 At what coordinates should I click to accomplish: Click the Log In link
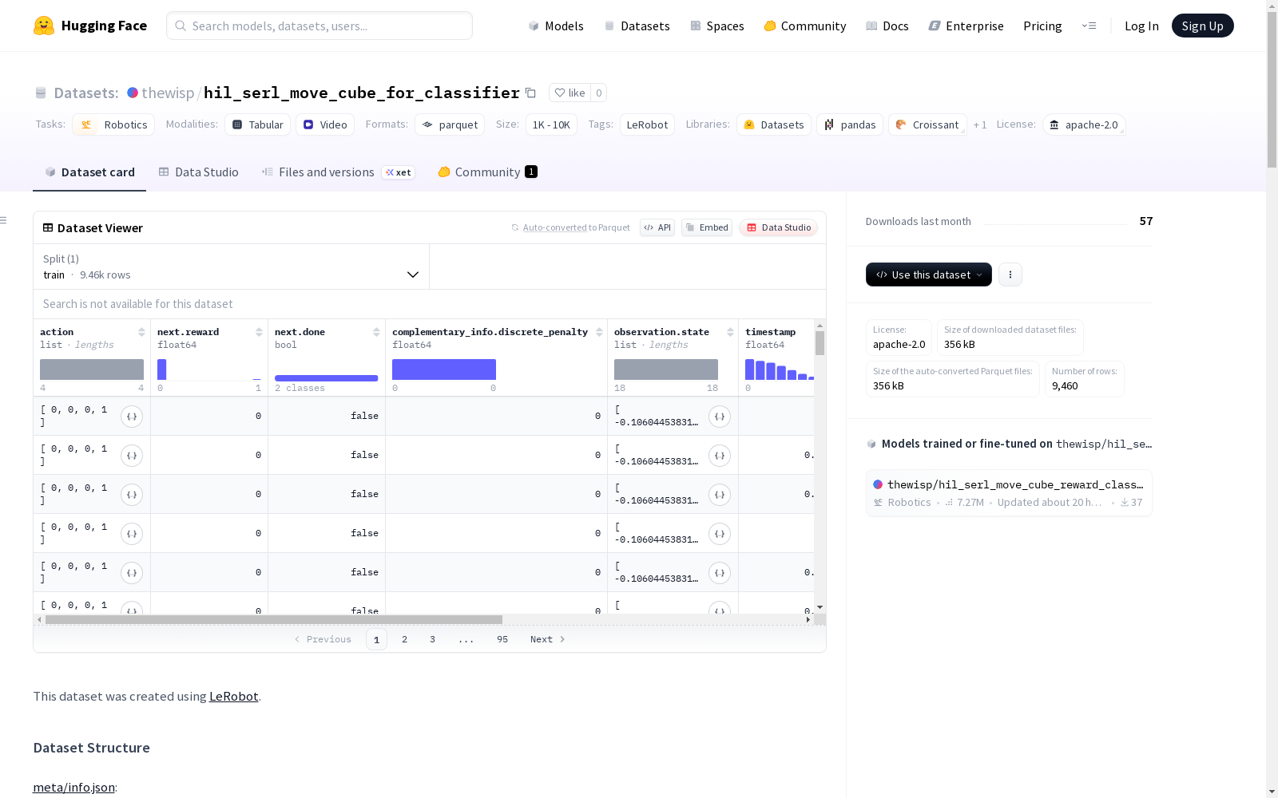click(x=1141, y=26)
